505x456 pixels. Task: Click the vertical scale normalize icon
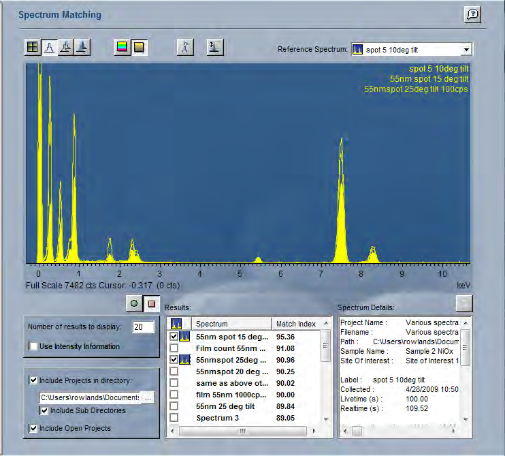pos(215,48)
